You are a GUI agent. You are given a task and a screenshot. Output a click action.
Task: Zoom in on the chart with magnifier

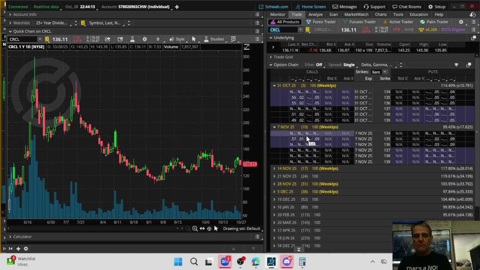pyautogui.click(x=195, y=228)
